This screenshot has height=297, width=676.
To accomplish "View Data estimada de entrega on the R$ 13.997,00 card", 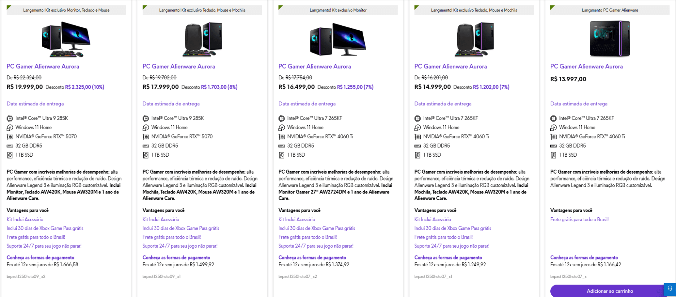I will point(579,104).
